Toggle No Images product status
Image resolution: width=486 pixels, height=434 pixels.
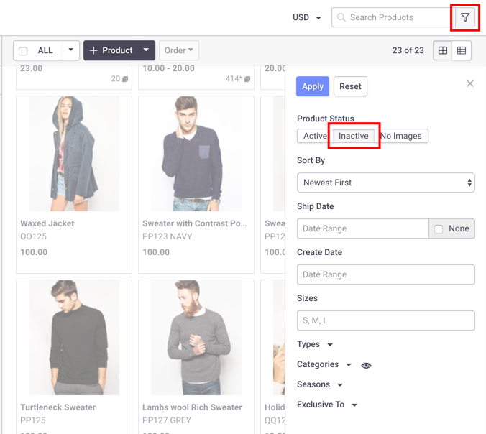[x=401, y=136]
